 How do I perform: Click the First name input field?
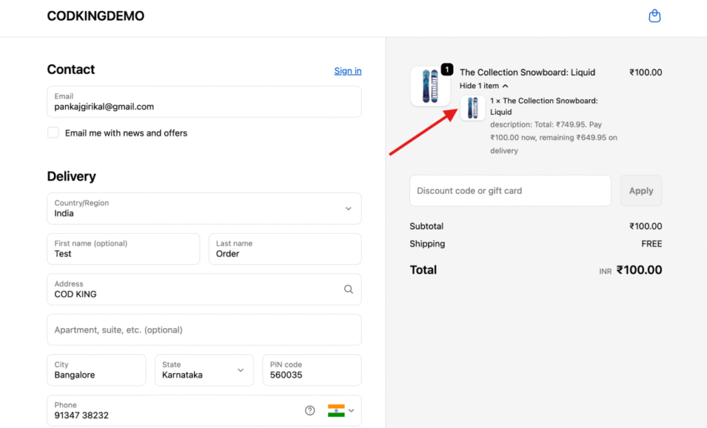(x=123, y=249)
